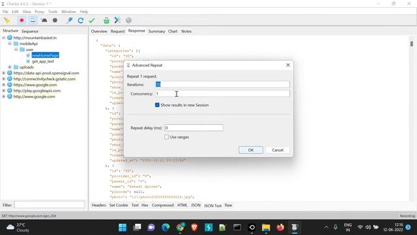Expand the uploads folder node
Image resolution: width=417 pixels, height=235 pixels.
click(x=10, y=67)
